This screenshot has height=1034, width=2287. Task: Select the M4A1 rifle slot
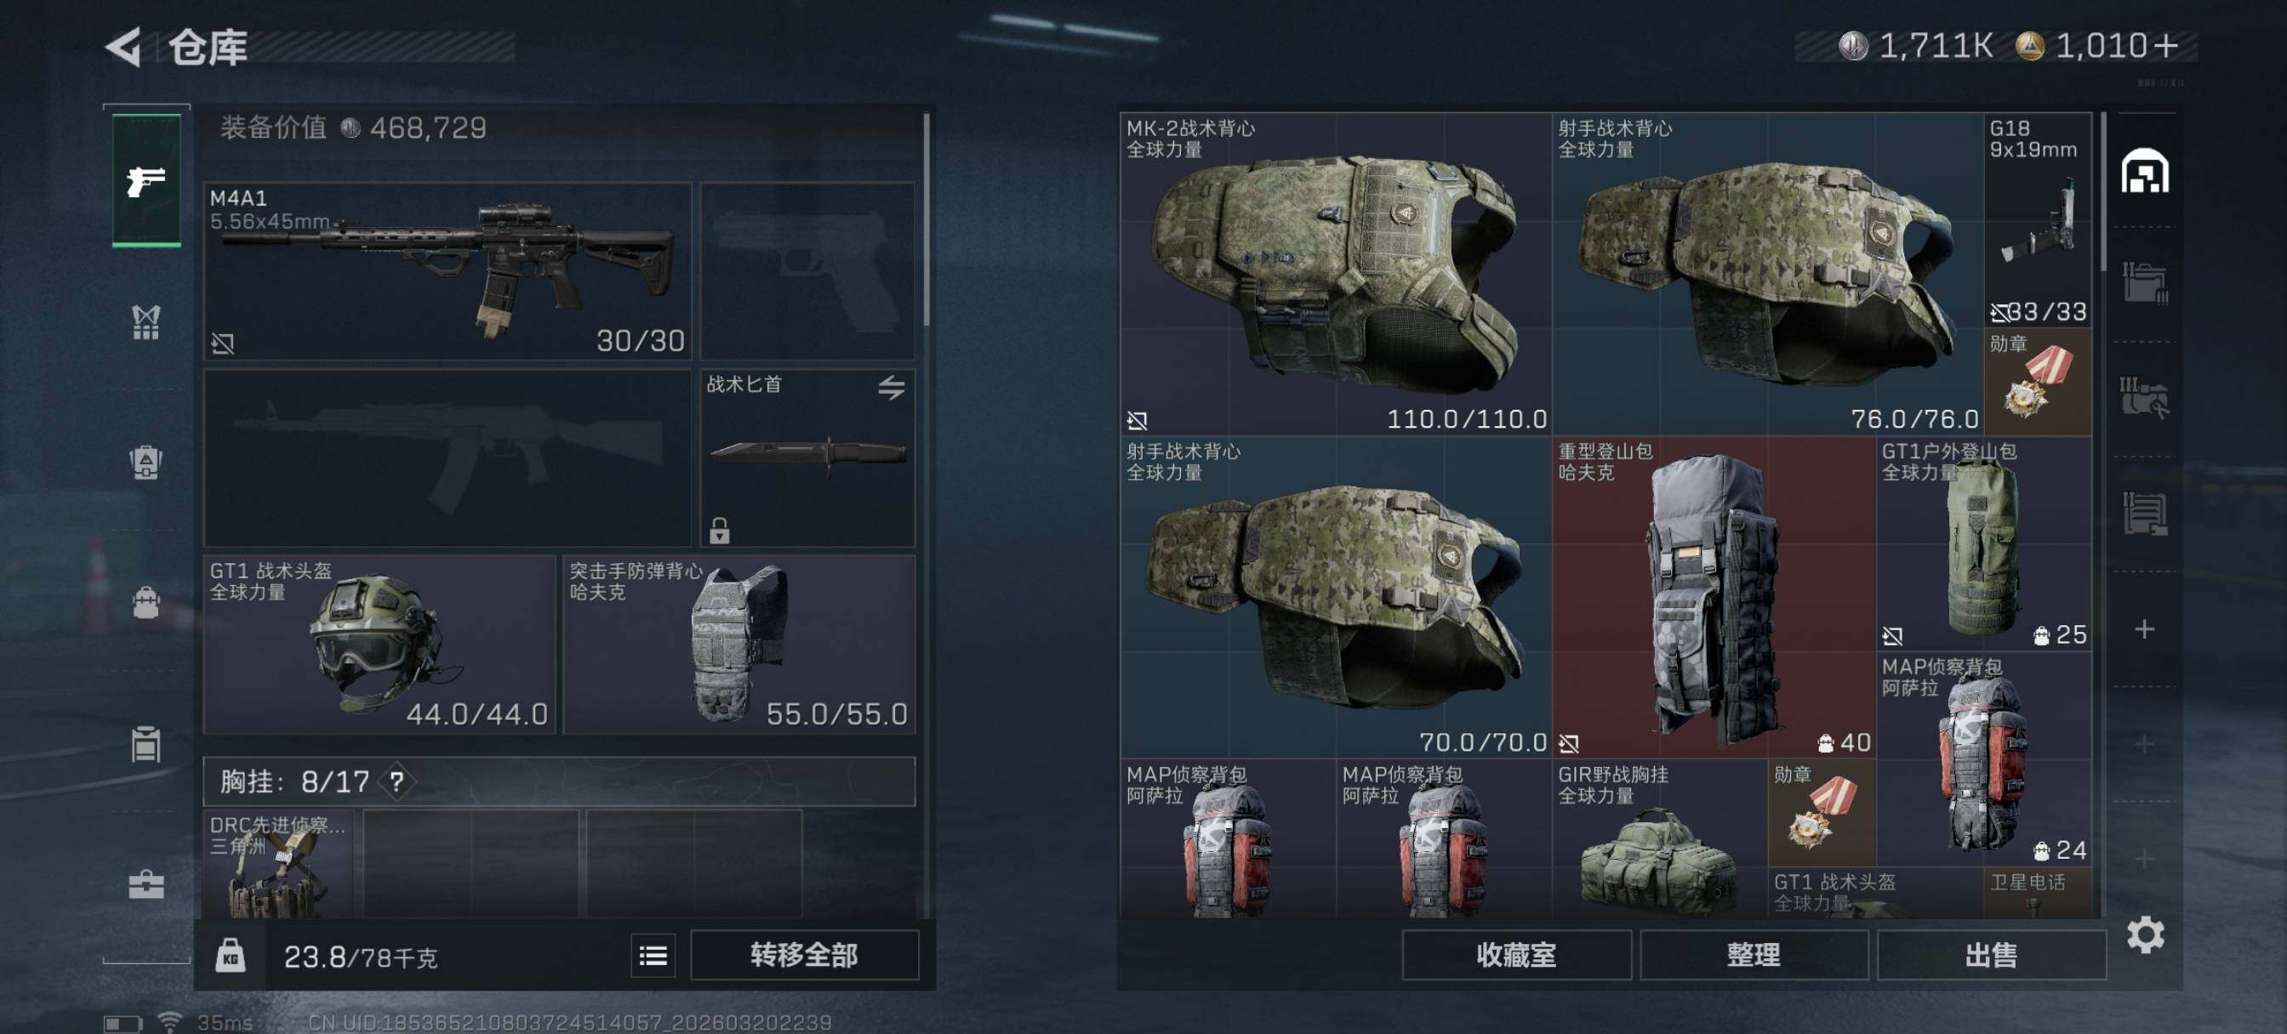(x=448, y=270)
